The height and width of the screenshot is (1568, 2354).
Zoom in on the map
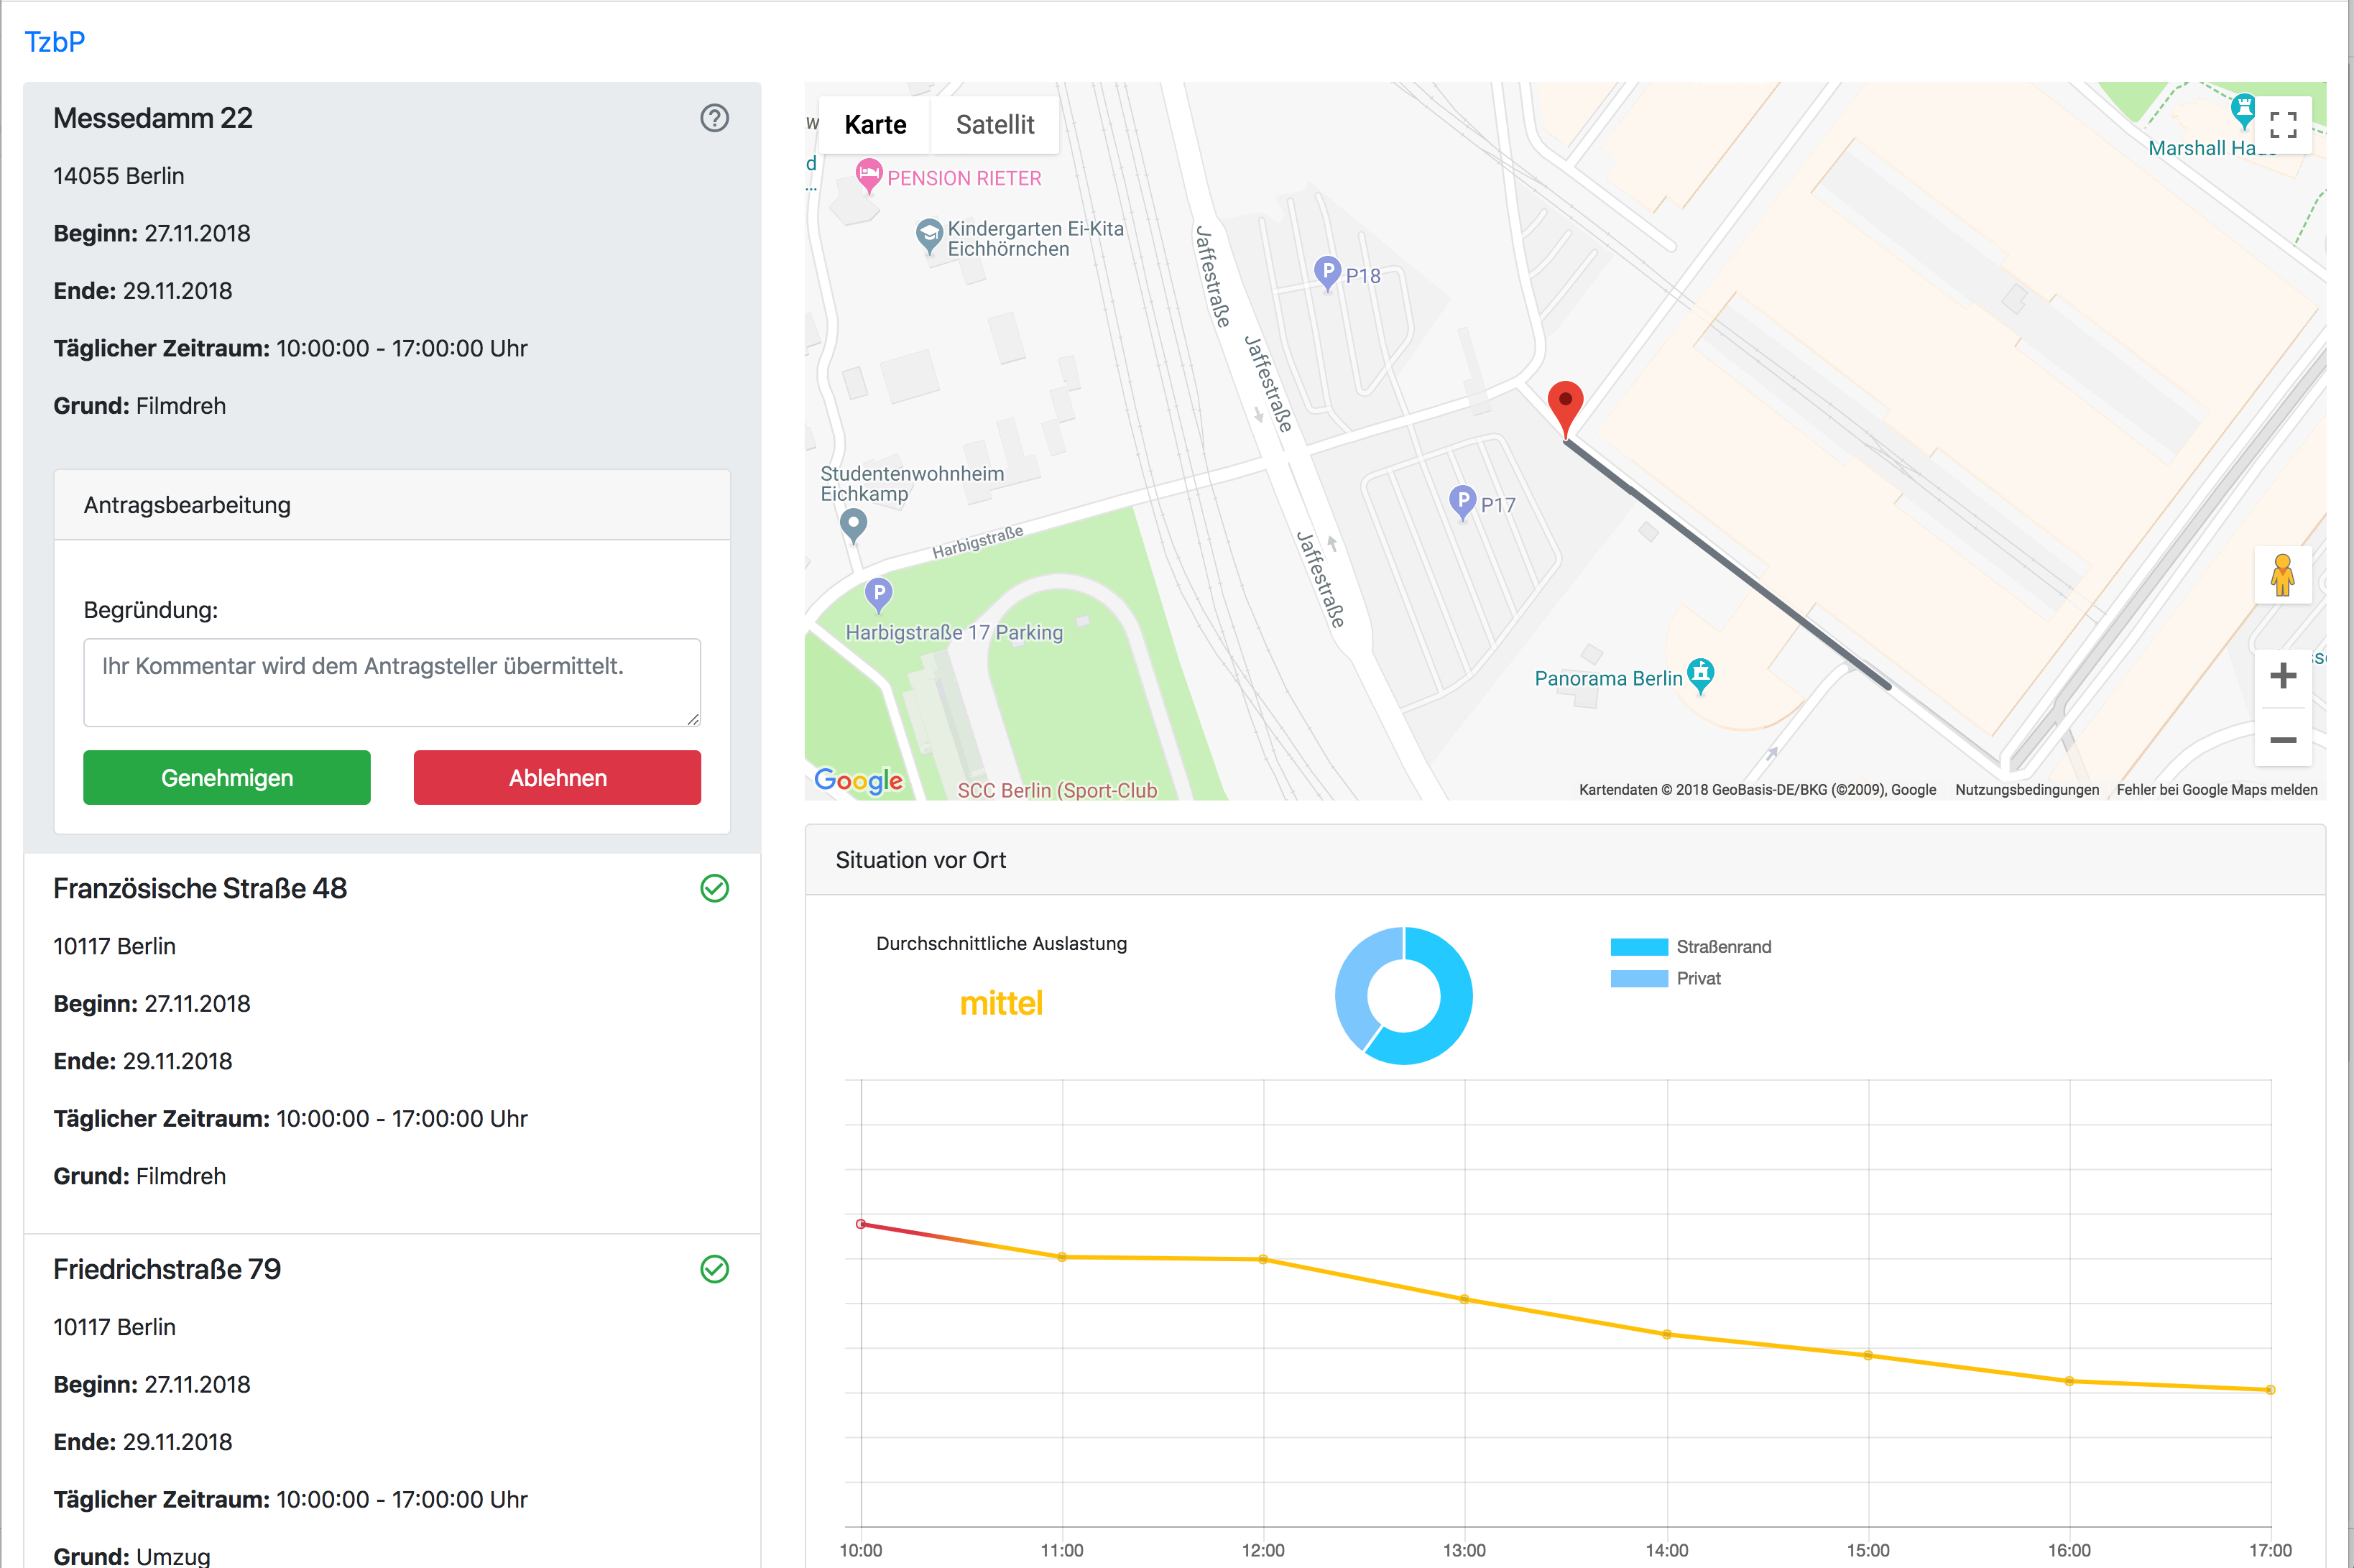2282,676
